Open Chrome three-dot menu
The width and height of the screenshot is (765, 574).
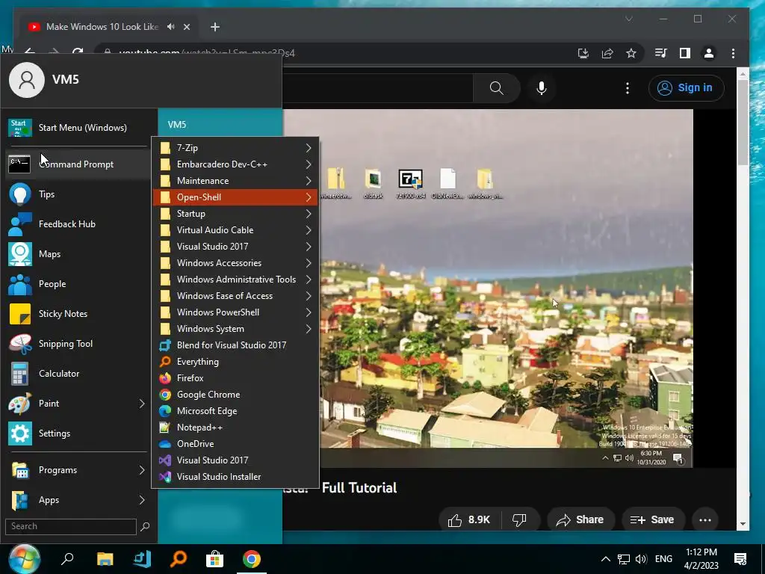(x=733, y=53)
